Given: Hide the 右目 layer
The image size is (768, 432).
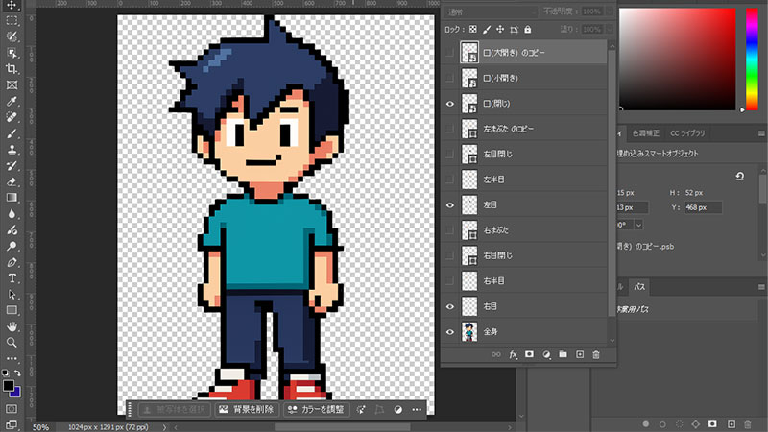Looking at the screenshot, I should tap(449, 306).
